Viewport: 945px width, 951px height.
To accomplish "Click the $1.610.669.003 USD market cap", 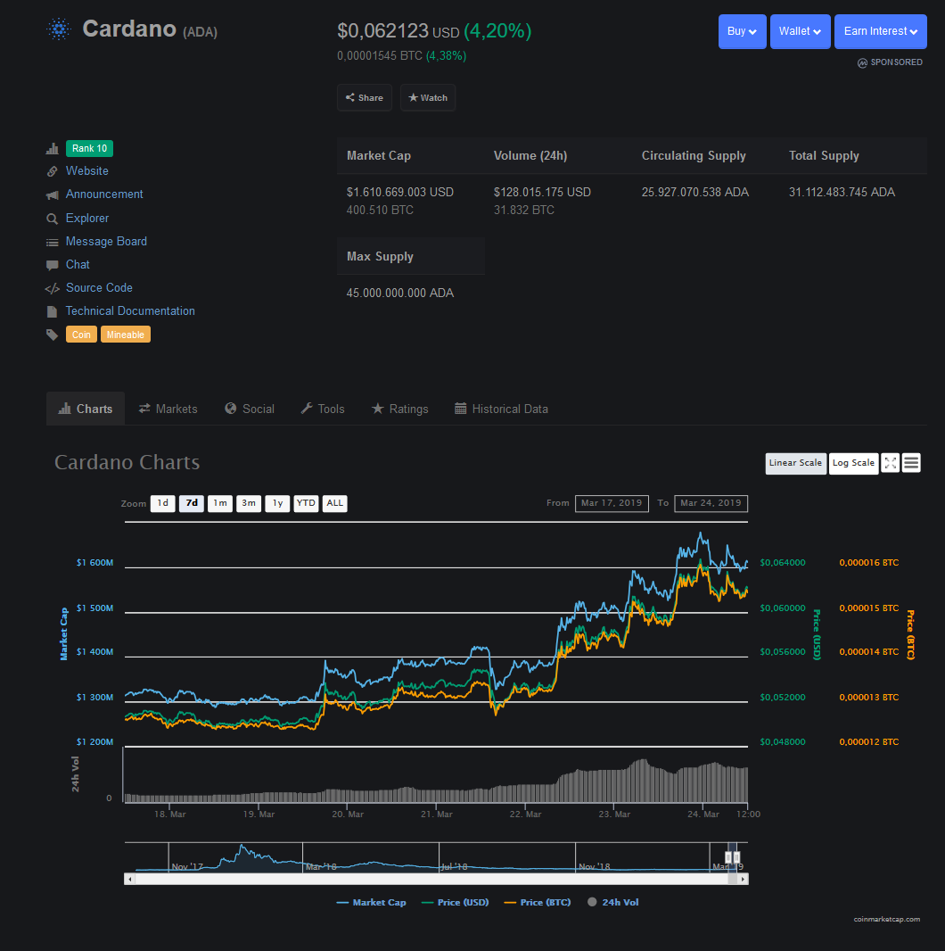I will (400, 193).
